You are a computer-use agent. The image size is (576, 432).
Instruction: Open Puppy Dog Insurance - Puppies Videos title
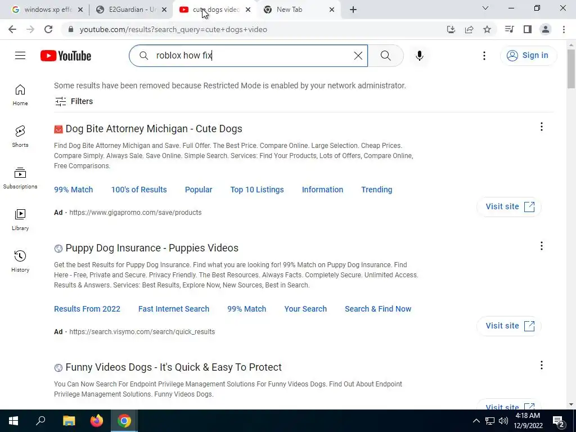tap(152, 248)
